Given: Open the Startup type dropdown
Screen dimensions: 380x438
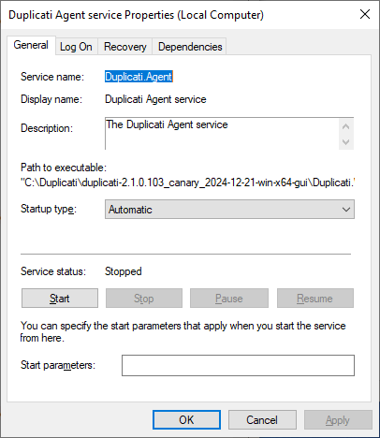Looking at the screenshot, I should pyautogui.click(x=229, y=210).
